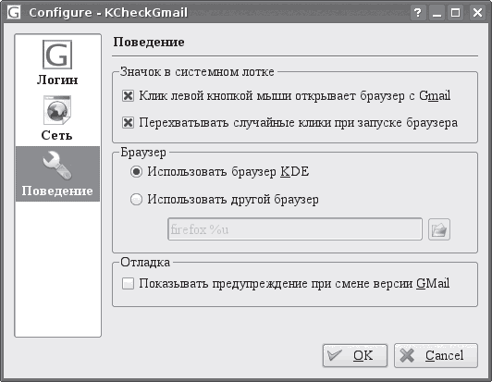This screenshot has height=382, width=492.
Task: Select the Поведение tab label
Action: click(57, 191)
